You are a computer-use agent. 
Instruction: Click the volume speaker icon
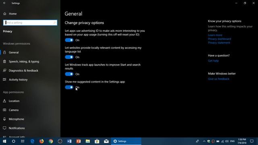pyautogui.click(x=227, y=141)
